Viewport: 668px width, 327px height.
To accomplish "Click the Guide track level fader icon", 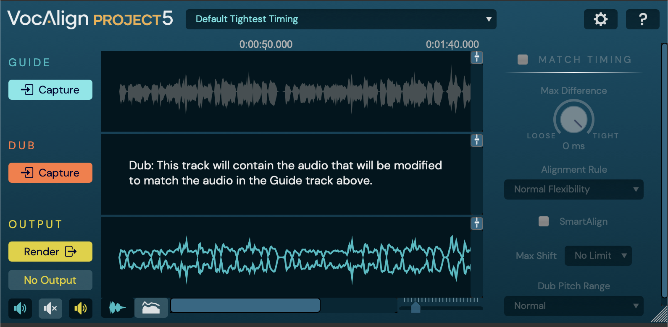I will coord(477,57).
